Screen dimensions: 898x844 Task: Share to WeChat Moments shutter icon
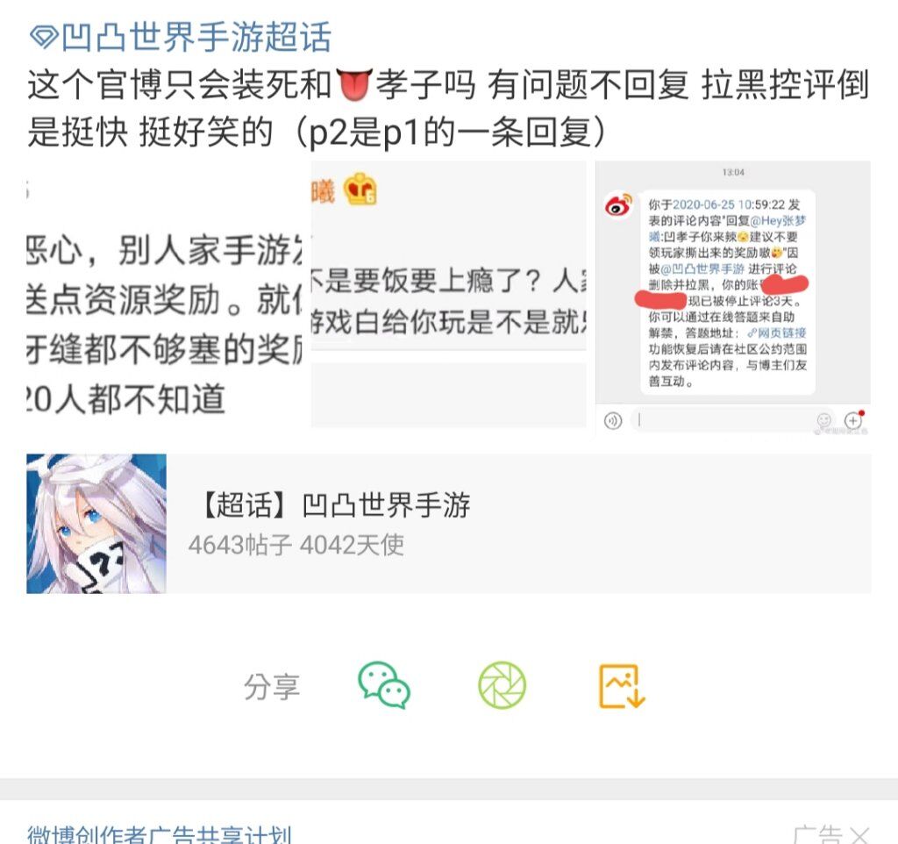pos(502,685)
